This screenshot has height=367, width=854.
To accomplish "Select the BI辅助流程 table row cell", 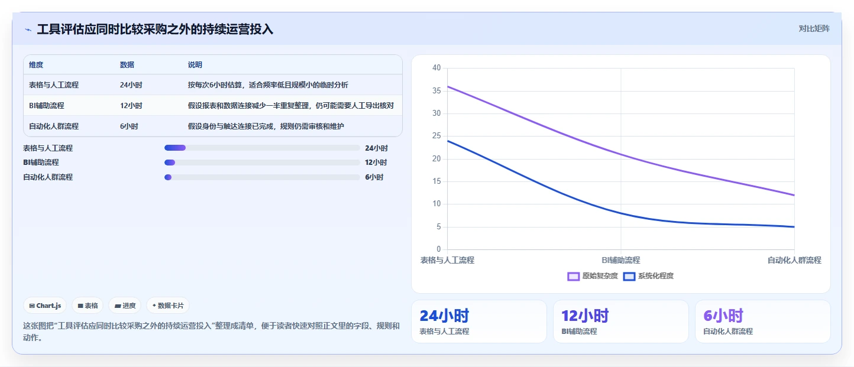I will tap(47, 106).
